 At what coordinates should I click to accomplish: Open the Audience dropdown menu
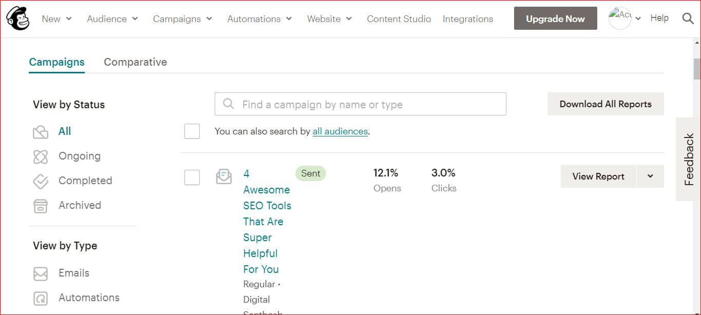click(112, 19)
